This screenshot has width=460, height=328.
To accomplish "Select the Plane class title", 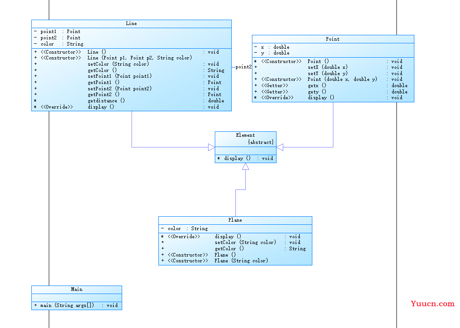I will (235, 220).
